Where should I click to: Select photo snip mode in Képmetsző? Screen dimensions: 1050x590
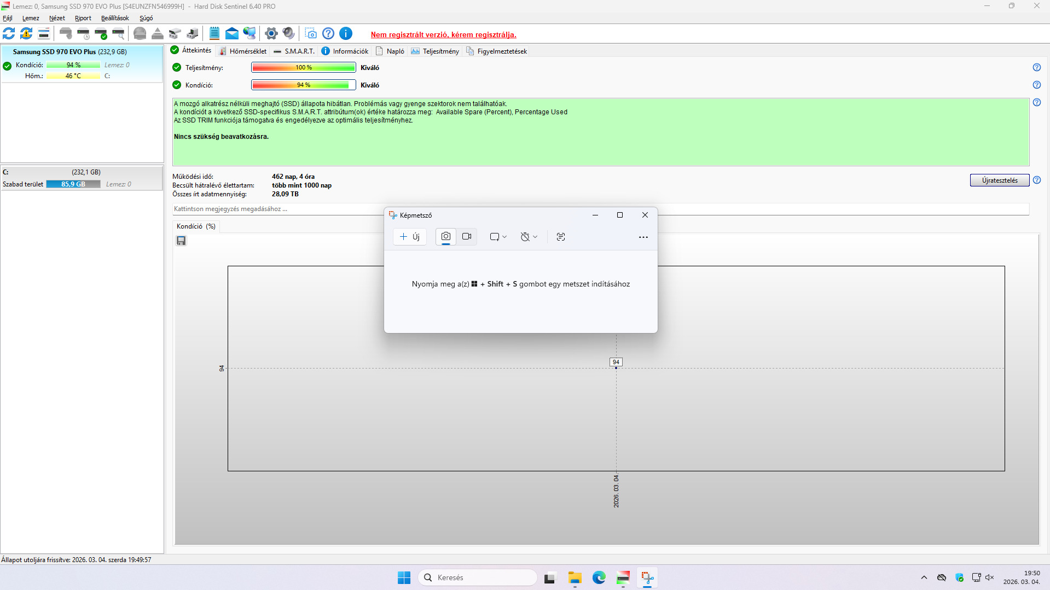tap(446, 237)
